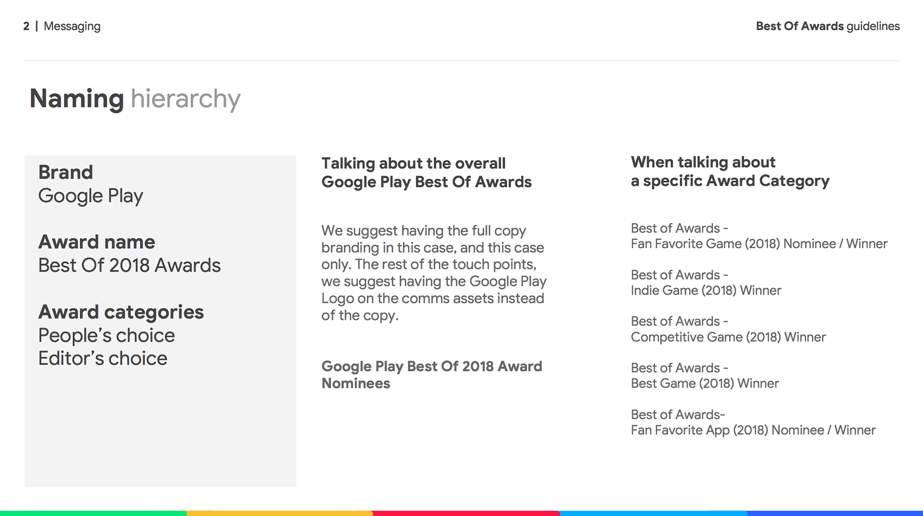Screen dimensions: 923x516
Task: Select the 'Messaging' section label in header
Action: click(x=72, y=26)
